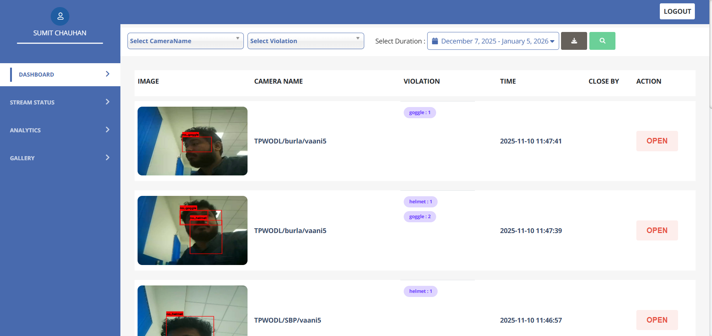Click the download report icon button
The image size is (712, 336).
click(574, 41)
